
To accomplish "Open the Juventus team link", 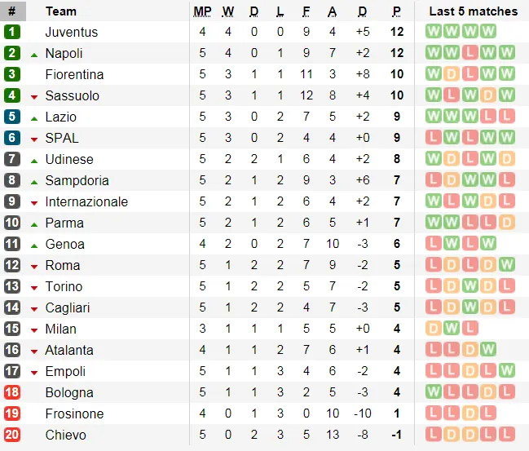I will pyautogui.click(x=72, y=32).
